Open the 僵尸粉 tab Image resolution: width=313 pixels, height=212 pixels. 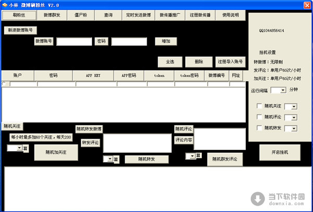tap(81, 15)
